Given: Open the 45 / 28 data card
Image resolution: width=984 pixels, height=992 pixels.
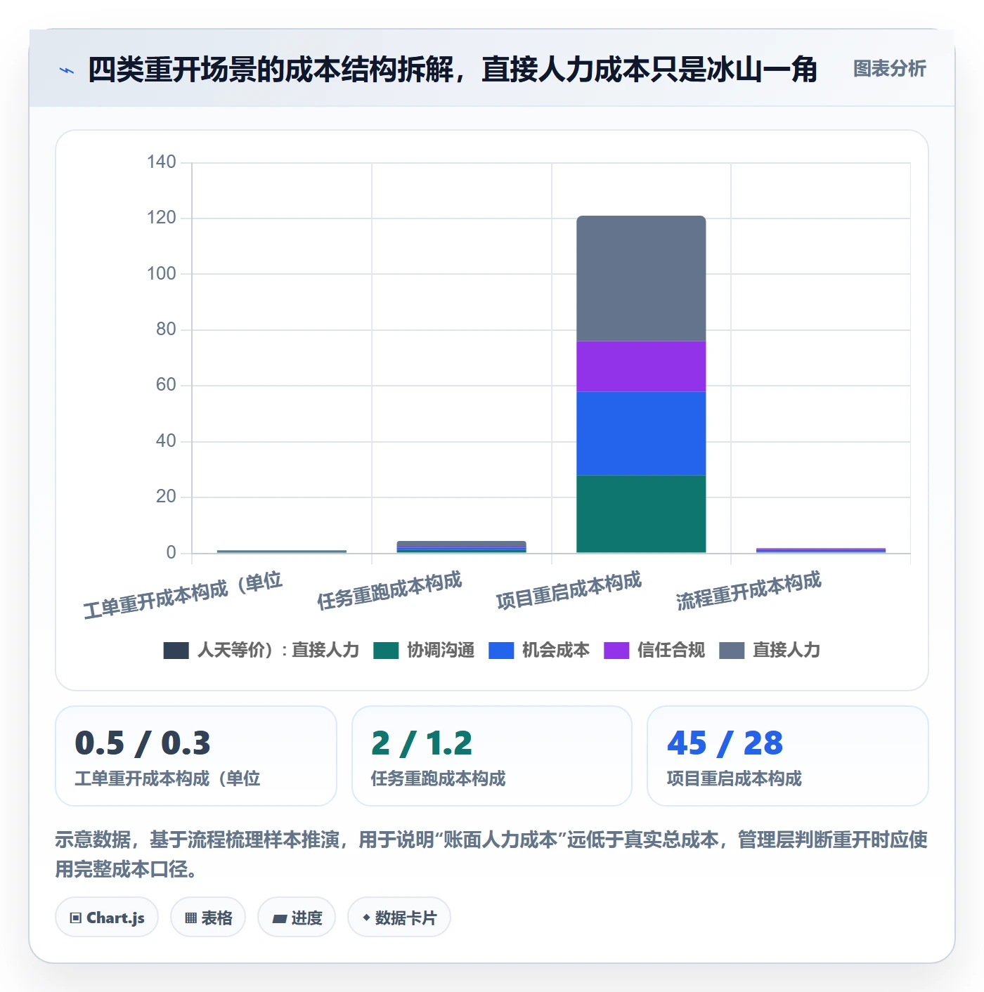Looking at the screenshot, I should (788, 756).
